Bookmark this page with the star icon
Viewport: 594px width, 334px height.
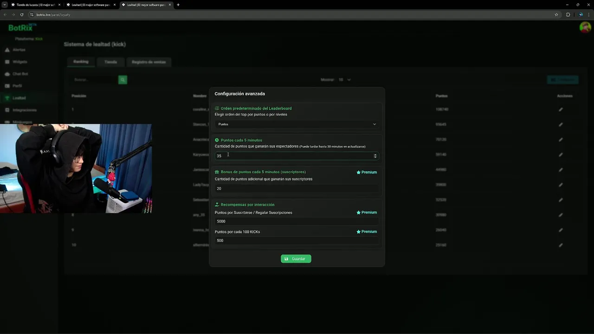556,14
